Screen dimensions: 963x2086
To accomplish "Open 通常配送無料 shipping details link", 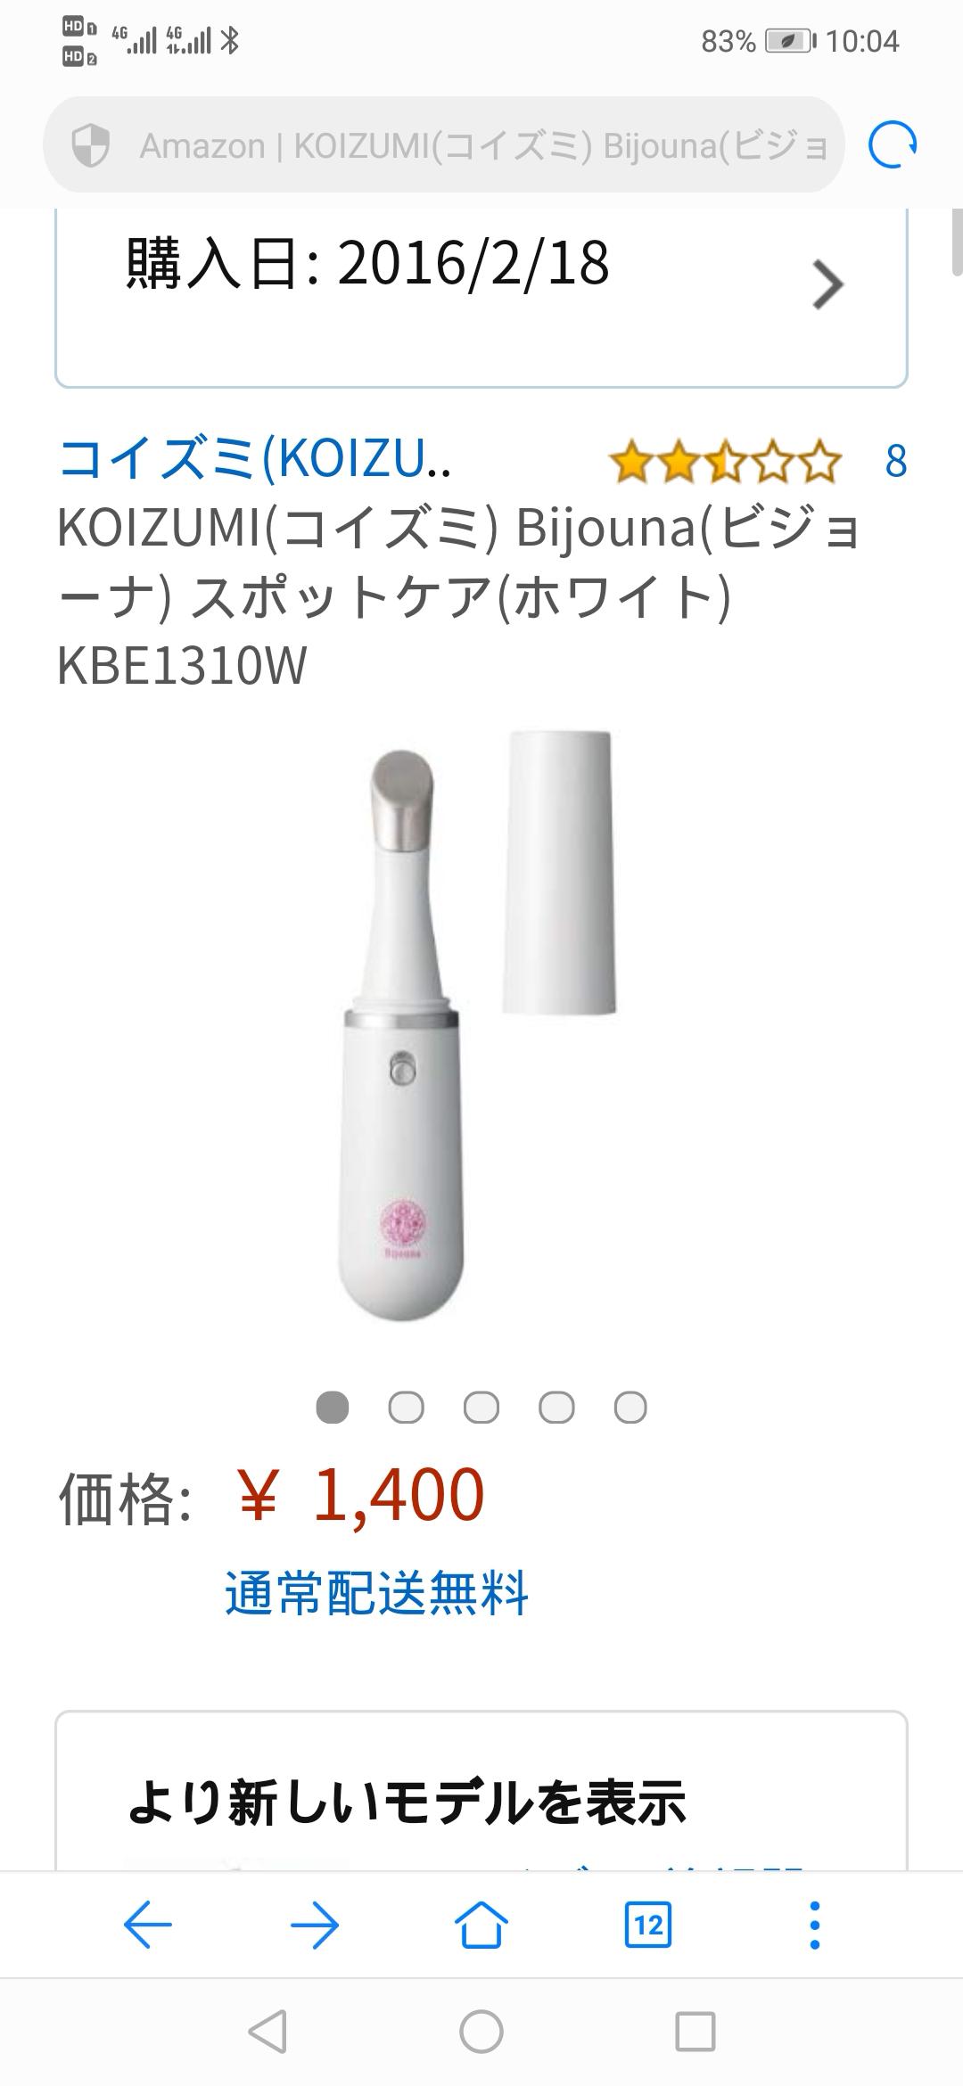I will coord(377,1593).
